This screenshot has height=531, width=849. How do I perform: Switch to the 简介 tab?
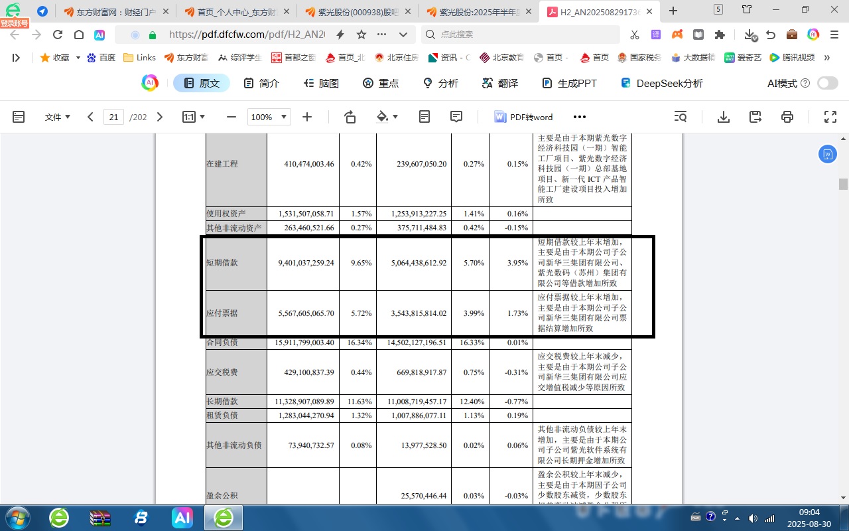pyautogui.click(x=261, y=83)
